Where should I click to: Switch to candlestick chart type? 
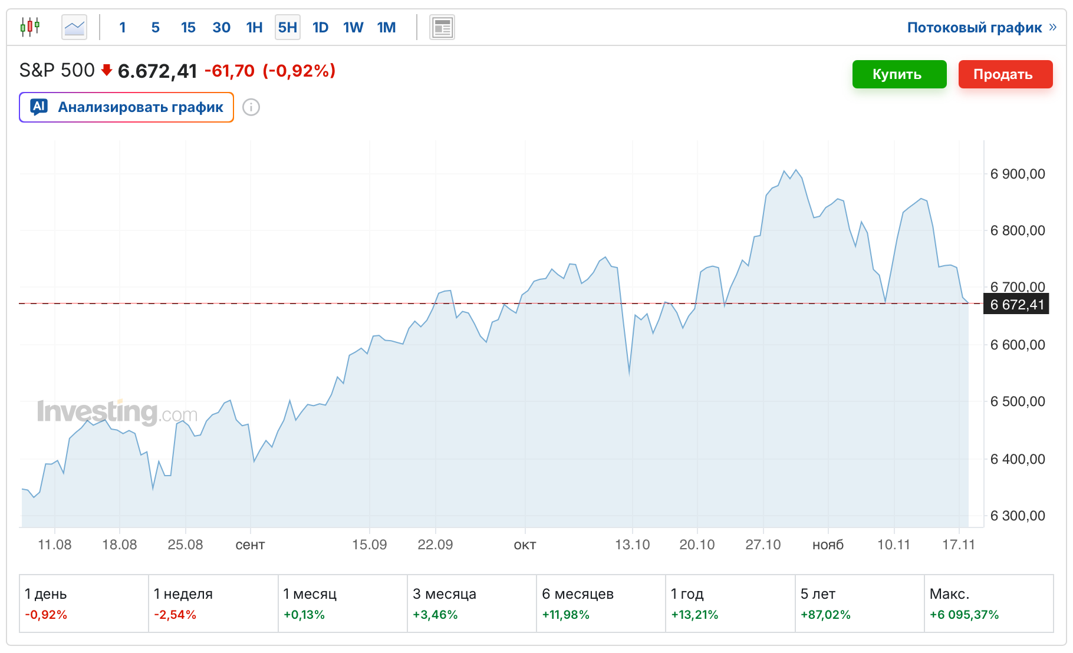(29, 27)
